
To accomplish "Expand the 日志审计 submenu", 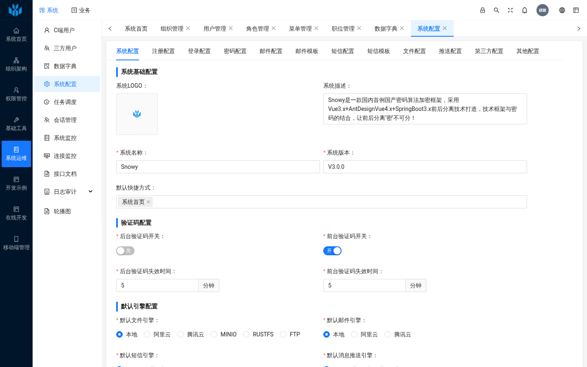I will coord(67,192).
